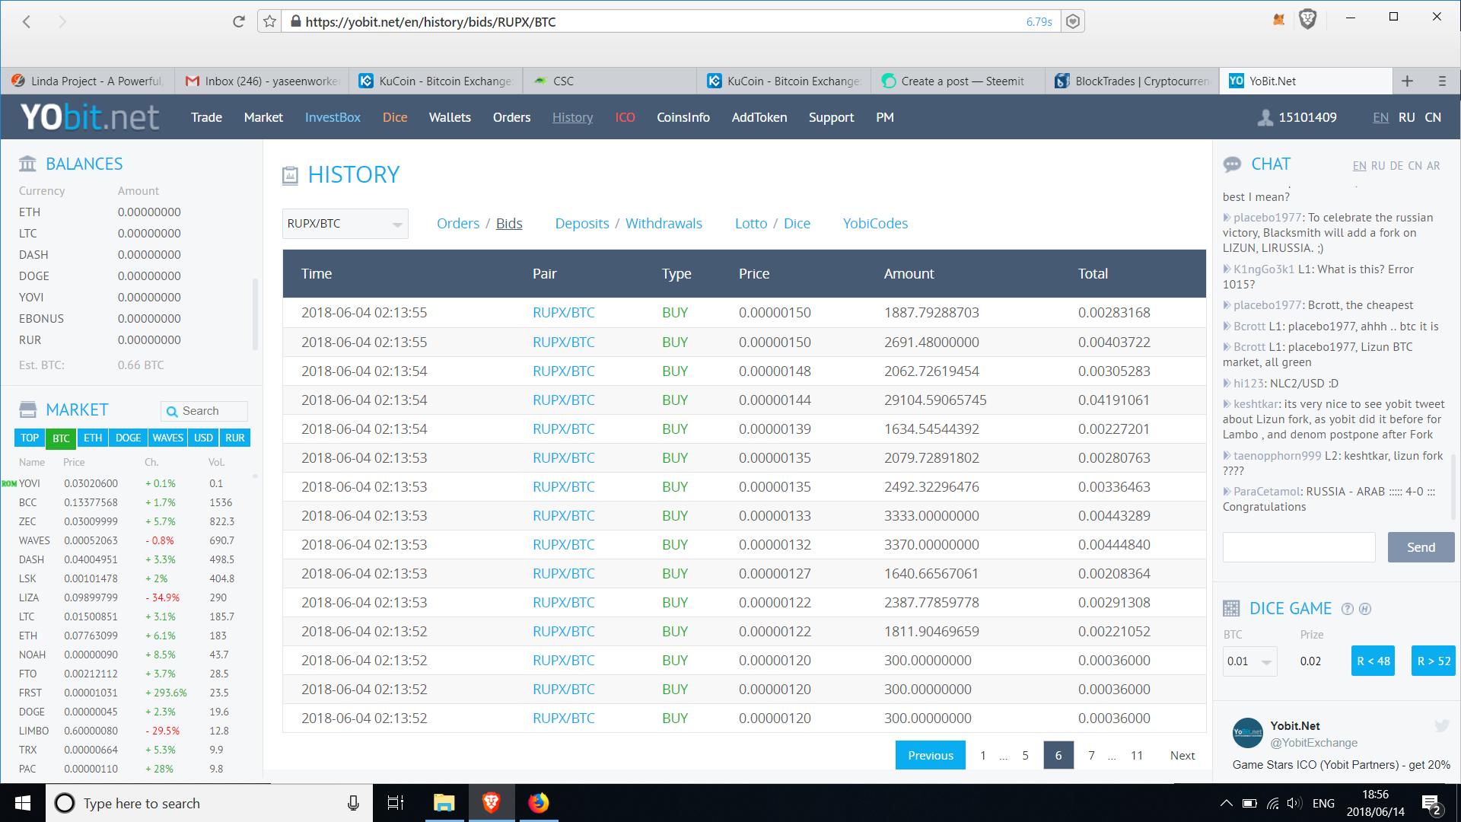Viewport: 1461px width, 822px height.
Task: Click the Previous pagination button
Action: click(930, 755)
